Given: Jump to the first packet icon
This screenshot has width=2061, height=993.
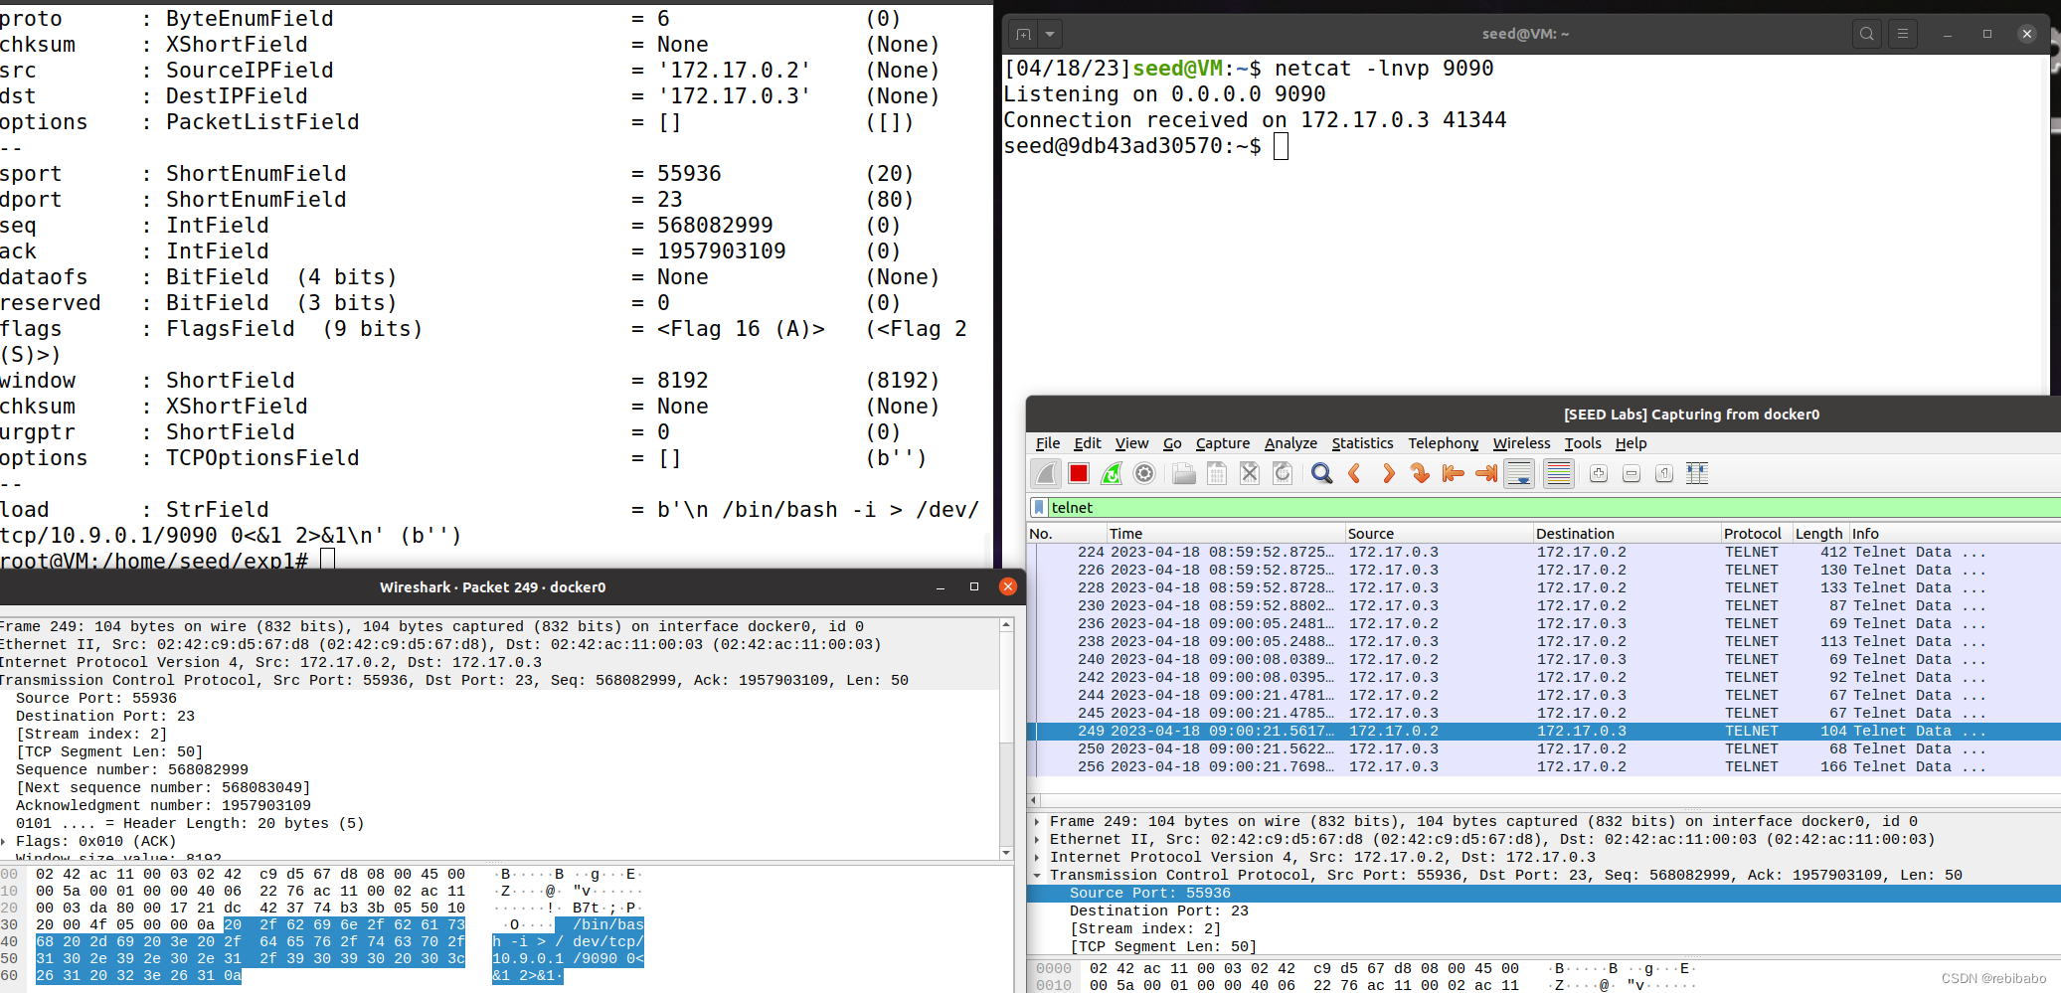Looking at the screenshot, I should pos(1454,474).
